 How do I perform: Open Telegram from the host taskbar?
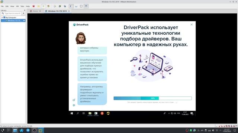pos(28,130)
